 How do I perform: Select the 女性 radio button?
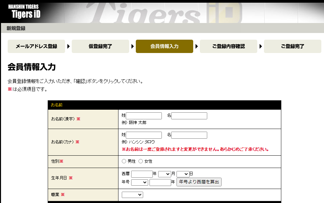140,161
